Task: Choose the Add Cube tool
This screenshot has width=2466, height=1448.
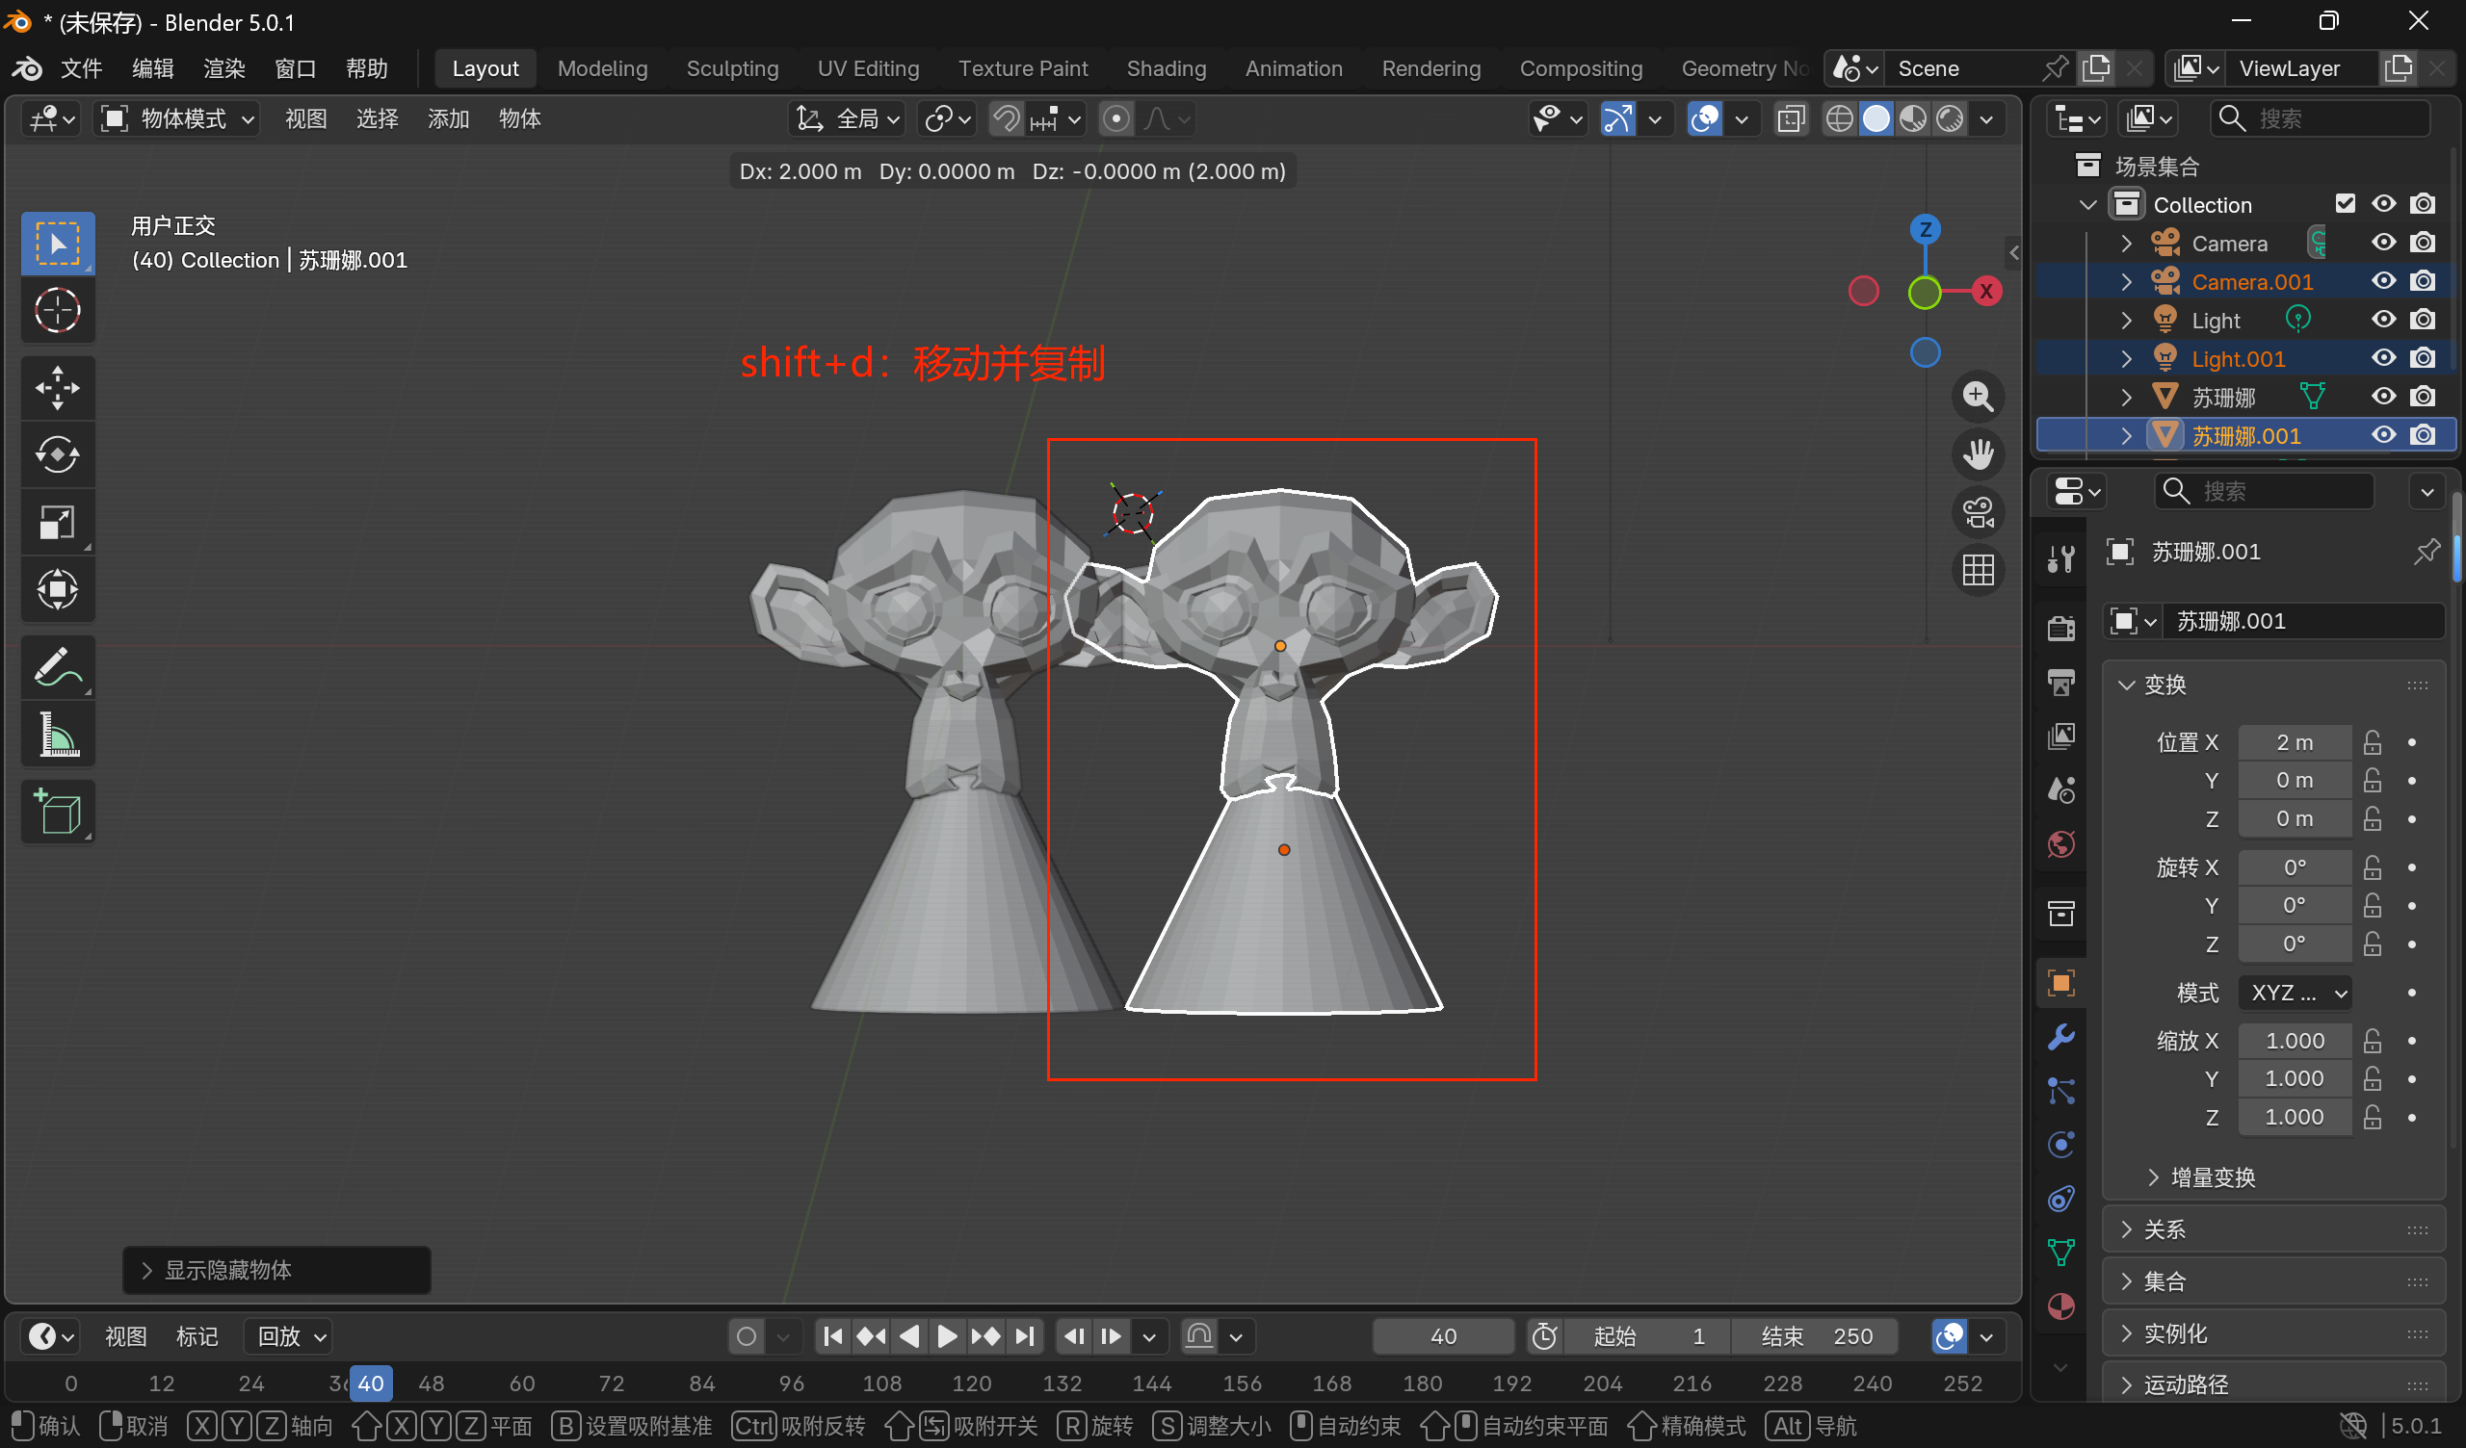Action: [x=58, y=812]
